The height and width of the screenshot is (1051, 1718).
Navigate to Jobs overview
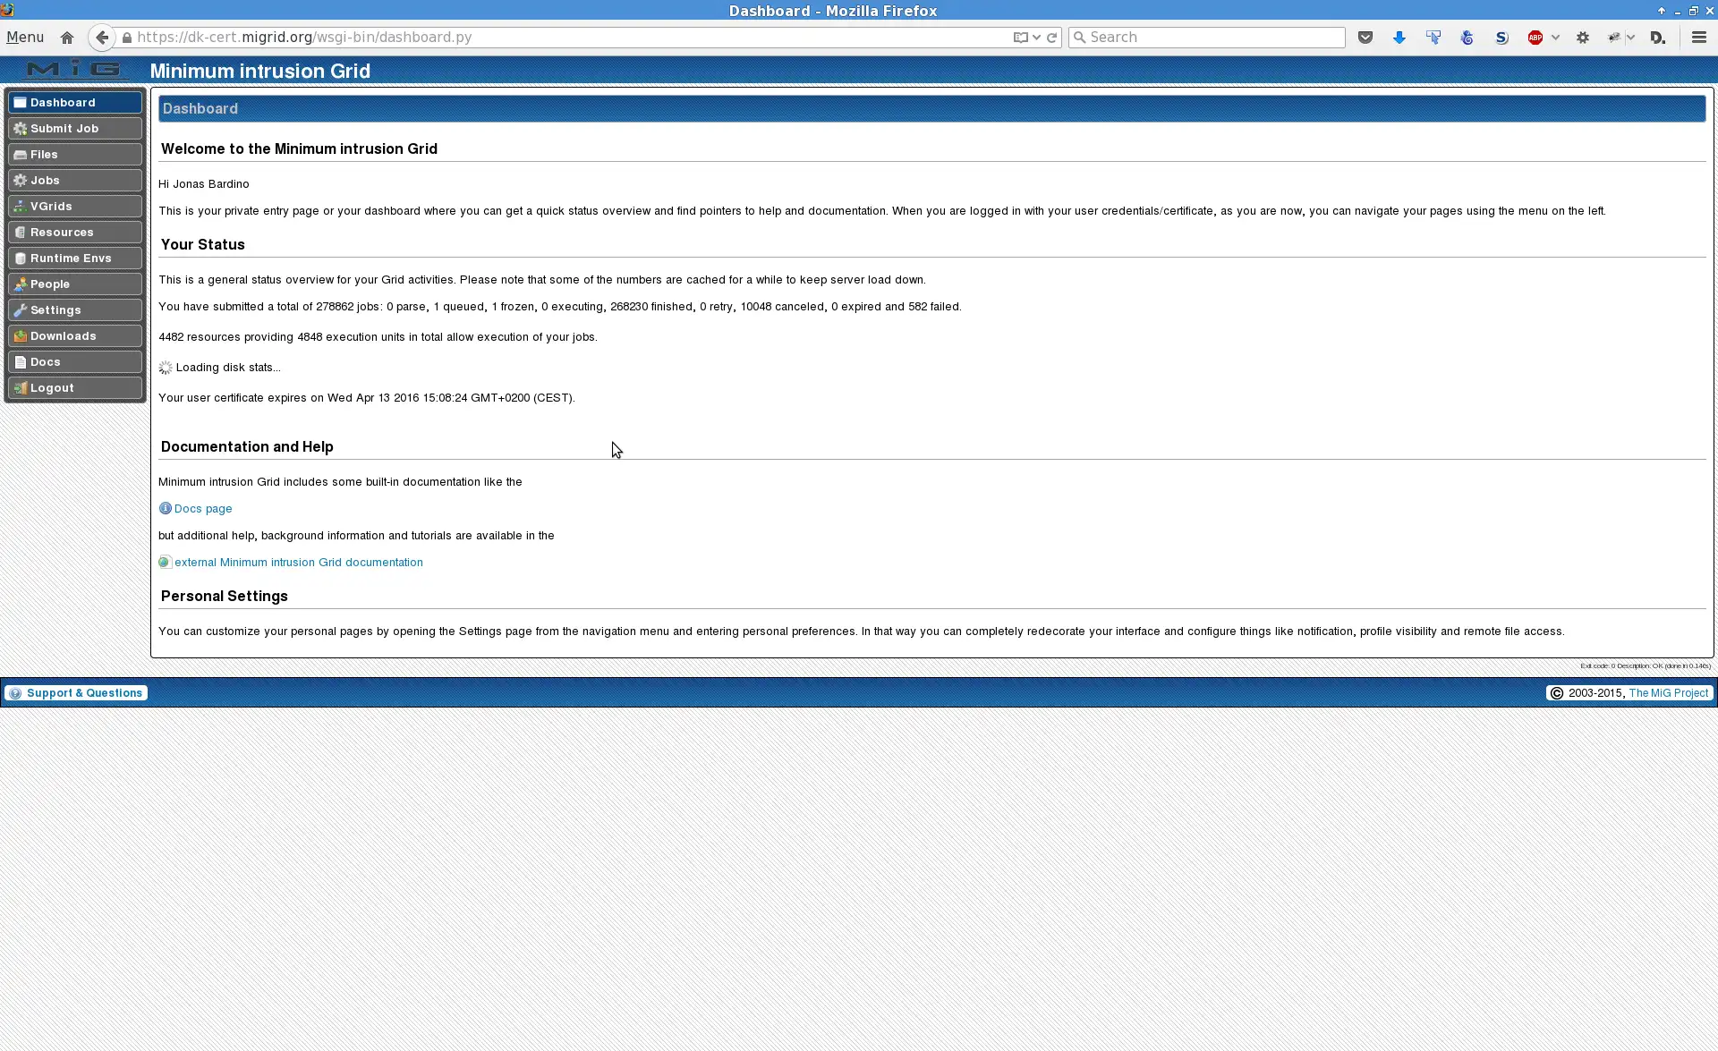pos(44,179)
